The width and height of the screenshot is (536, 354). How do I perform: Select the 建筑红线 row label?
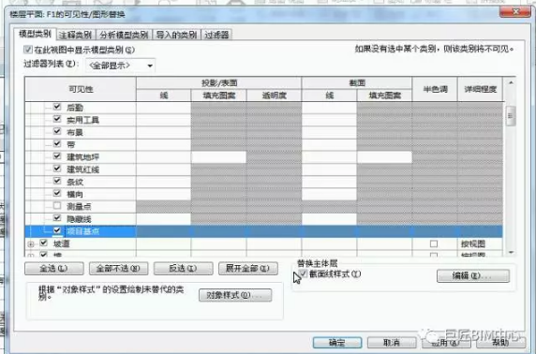tap(82, 170)
